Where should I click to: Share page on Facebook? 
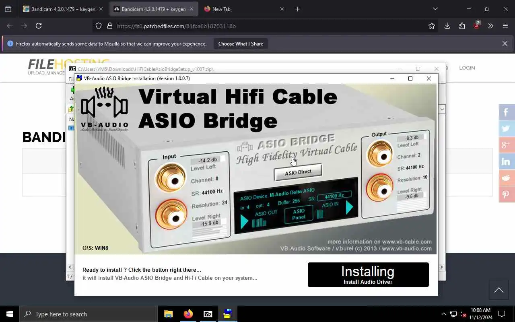coord(507,112)
